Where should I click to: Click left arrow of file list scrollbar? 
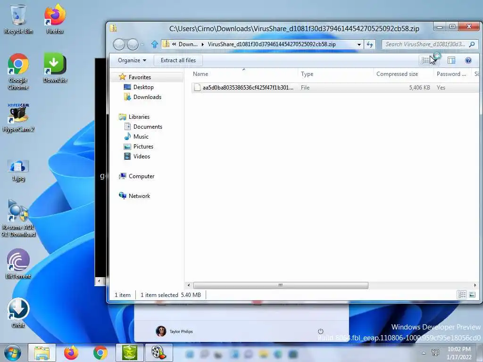click(189, 285)
